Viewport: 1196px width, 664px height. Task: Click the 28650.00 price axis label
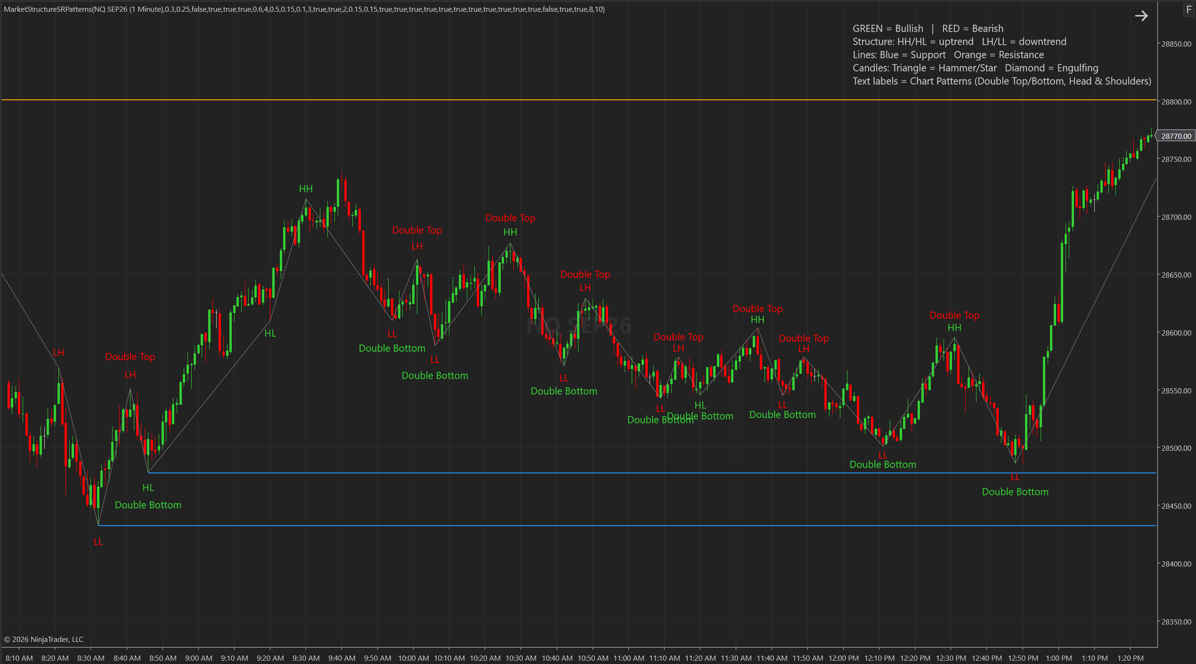coord(1176,275)
